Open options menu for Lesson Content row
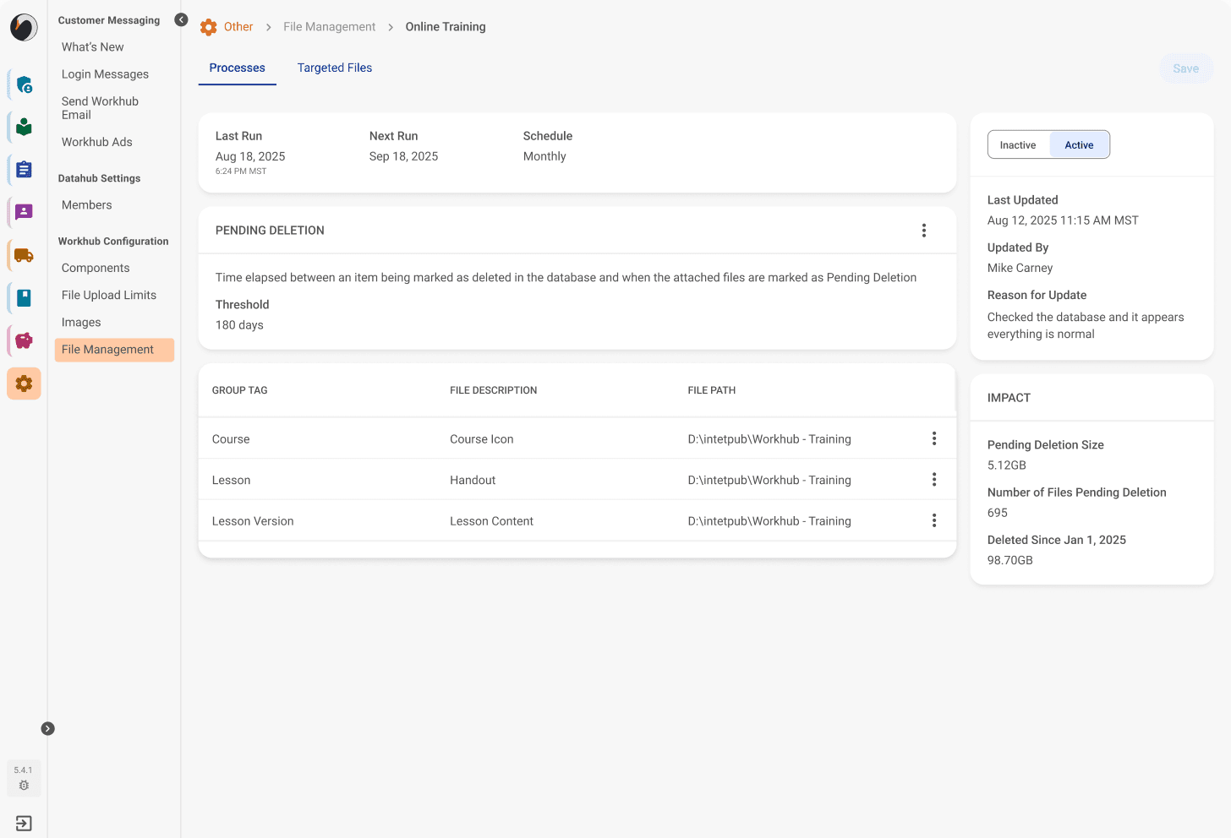Image resolution: width=1231 pixels, height=838 pixels. [934, 520]
